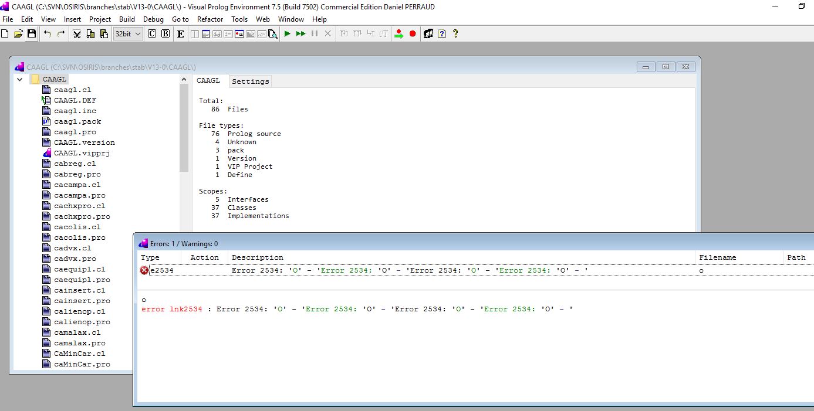Select cacolis.pro in the file tree
814x411 pixels.
click(79, 237)
